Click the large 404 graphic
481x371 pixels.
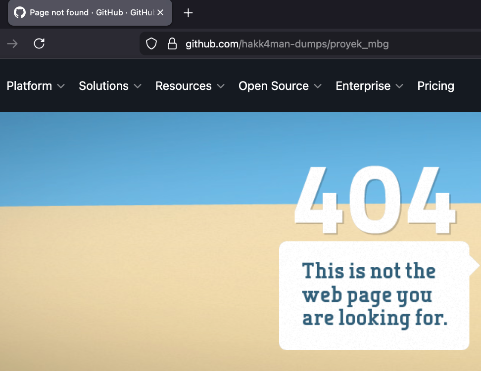tap(375, 201)
